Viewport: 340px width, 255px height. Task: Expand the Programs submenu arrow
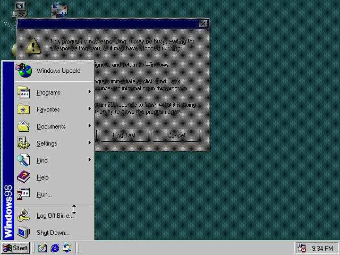click(x=89, y=92)
